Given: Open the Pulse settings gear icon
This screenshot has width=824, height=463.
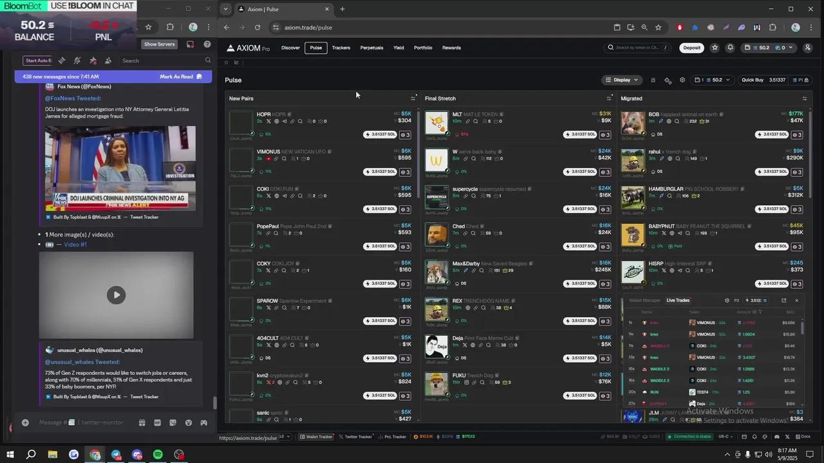Looking at the screenshot, I should [682, 80].
